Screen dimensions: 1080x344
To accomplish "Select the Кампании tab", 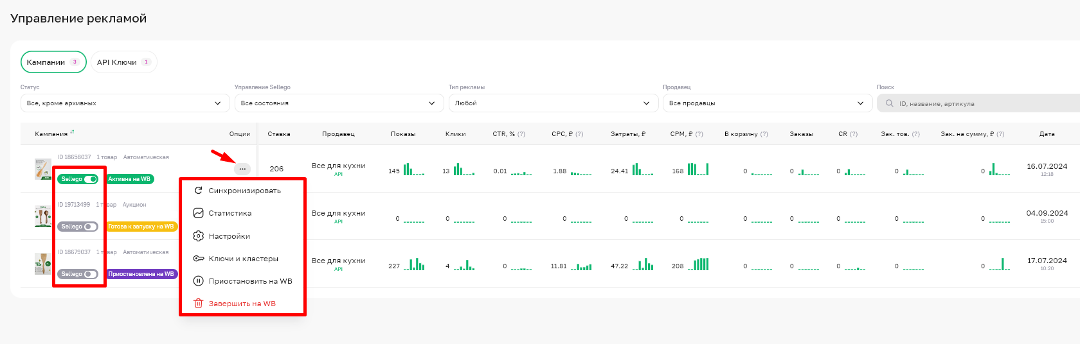I will [x=53, y=62].
